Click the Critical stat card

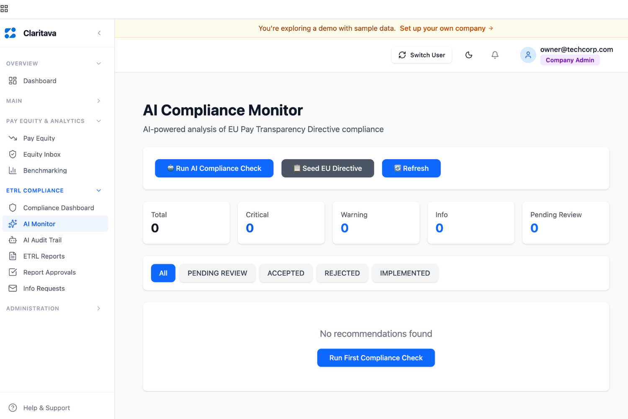point(281,223)
